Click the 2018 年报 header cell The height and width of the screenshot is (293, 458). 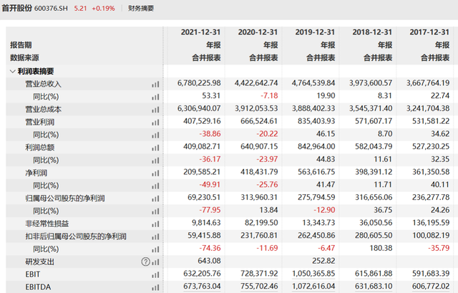pos(385,45)
